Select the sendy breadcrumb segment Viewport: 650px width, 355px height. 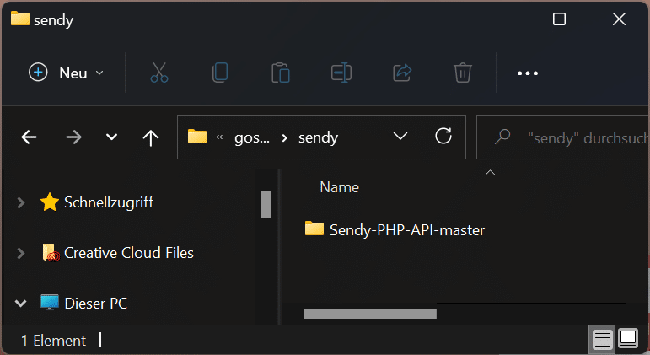[x=319, y=137]
